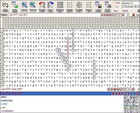The height and width of the screenshot is (113, 140).
Task: Select the 'vocalization' term in list
Action: click(7, 111)
